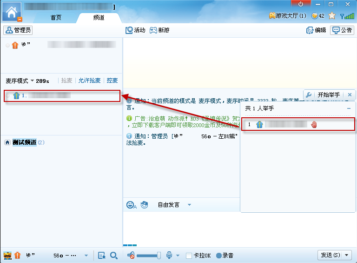Click the raised hand icon in list
This screenshot has width=357, height=263.
(x=314, y=125)
